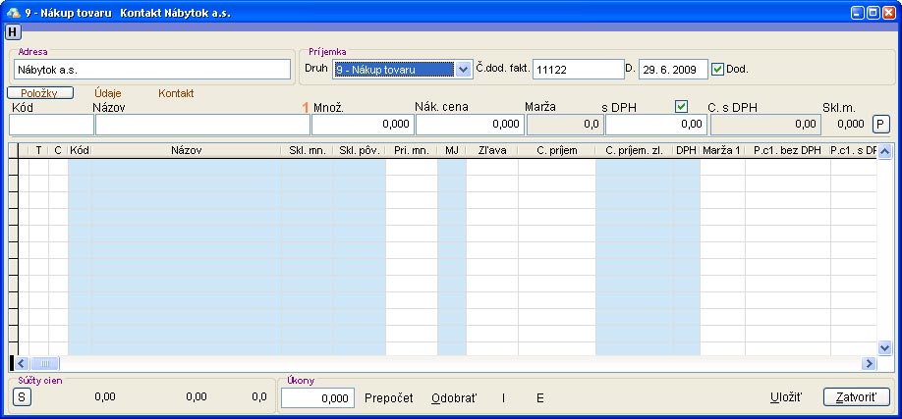Click the Prepočet action
The width and height of the screenshot is (902, 419).
coord(388,398)
